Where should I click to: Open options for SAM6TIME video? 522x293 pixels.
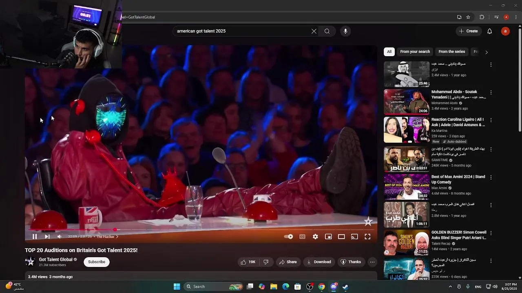[491, 149]
